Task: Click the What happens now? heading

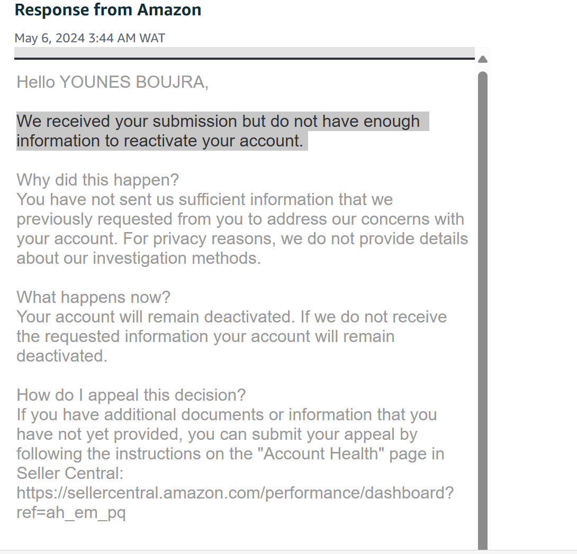Action: pos(94,297)
